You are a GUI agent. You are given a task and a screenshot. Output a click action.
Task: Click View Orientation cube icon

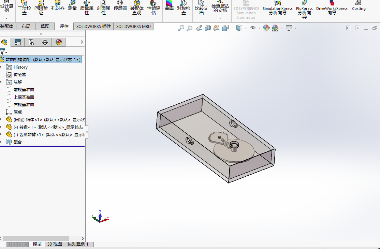225,28
